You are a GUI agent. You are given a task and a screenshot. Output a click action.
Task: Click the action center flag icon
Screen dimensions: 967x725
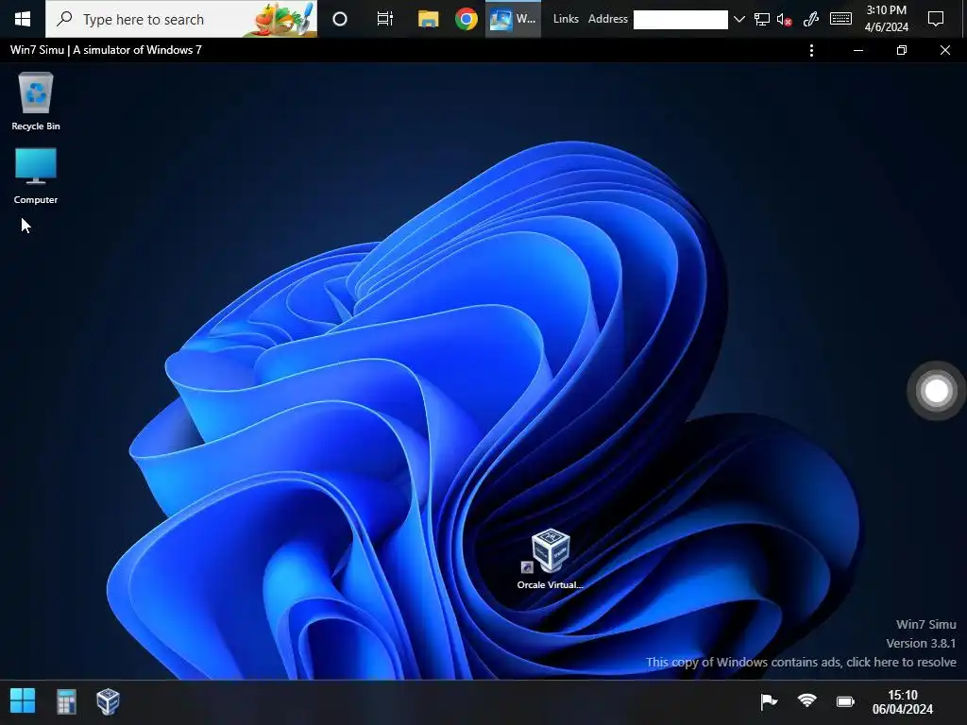tap(769, 701)
